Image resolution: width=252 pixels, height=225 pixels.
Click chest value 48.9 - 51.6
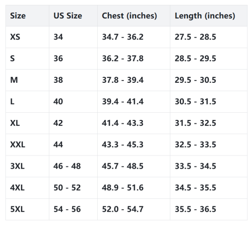(x=123, y=188)
